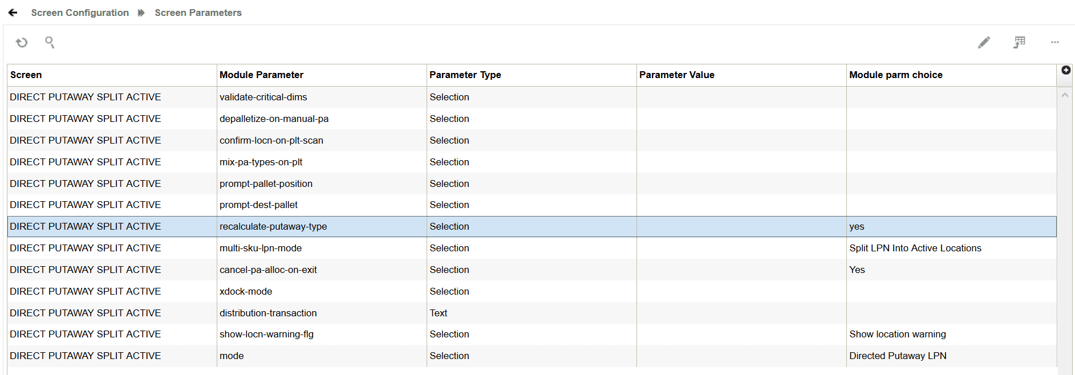Click the lowercase 'yes' parm choice cell

[x=951, y=226]
